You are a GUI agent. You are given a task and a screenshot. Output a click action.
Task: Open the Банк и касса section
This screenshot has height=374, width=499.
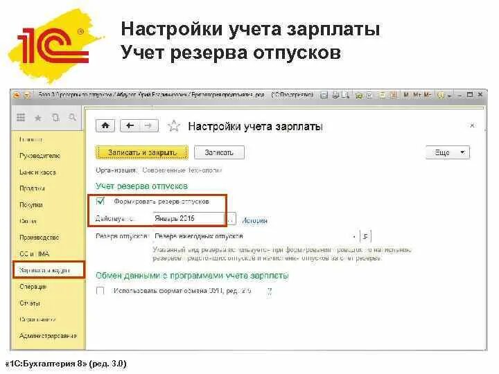pyautogui.click(x=37, y=172)
